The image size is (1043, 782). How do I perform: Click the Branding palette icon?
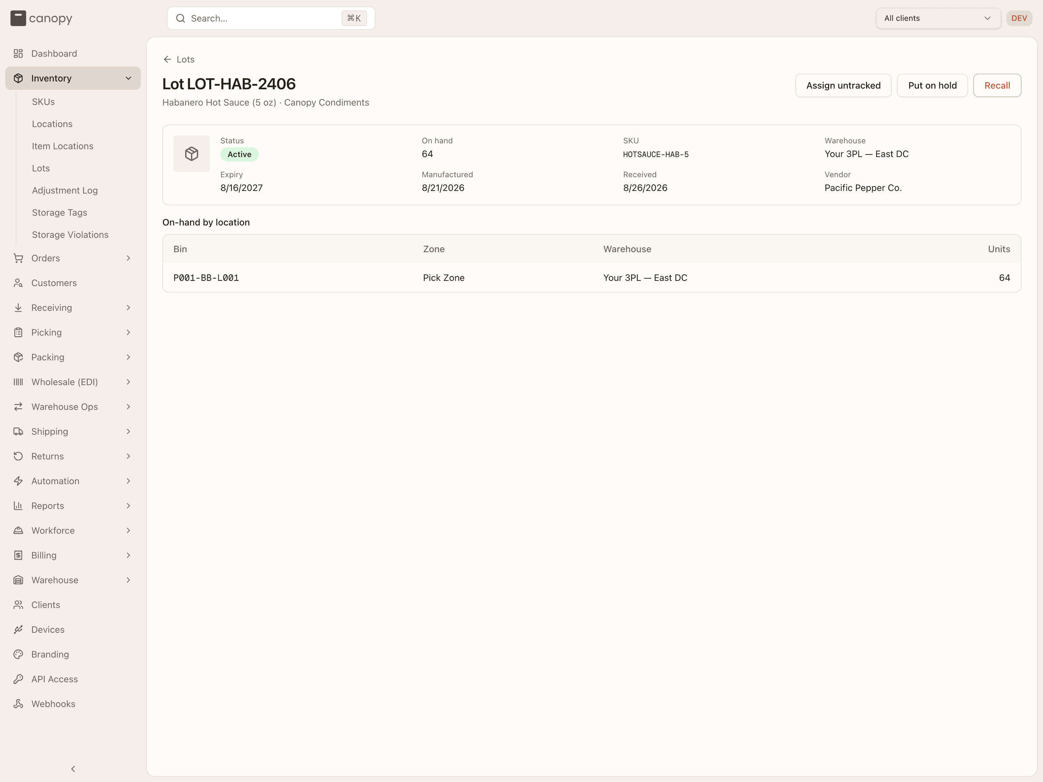pyautogui.click(x=18, y=654)
